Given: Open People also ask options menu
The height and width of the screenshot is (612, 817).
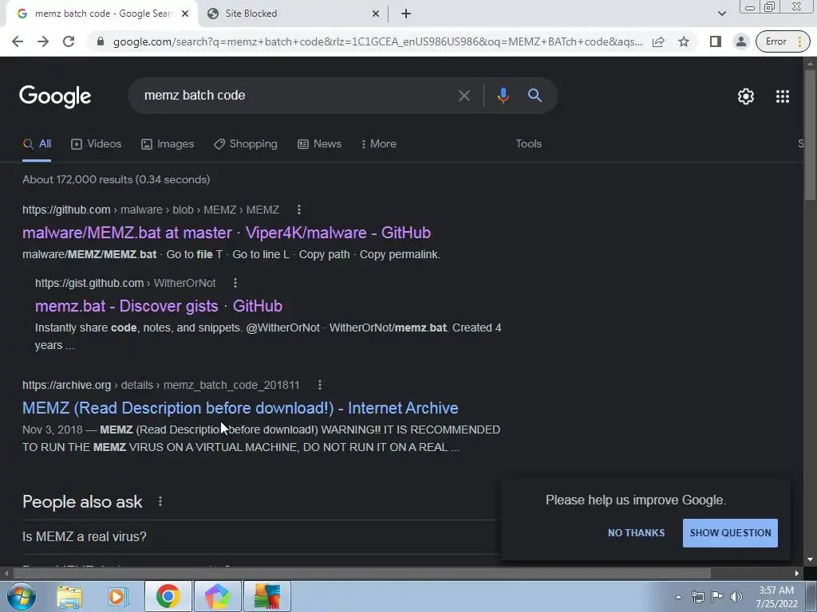Looking at the screenshot, I should pyautogui.click(x=160, y=502).
